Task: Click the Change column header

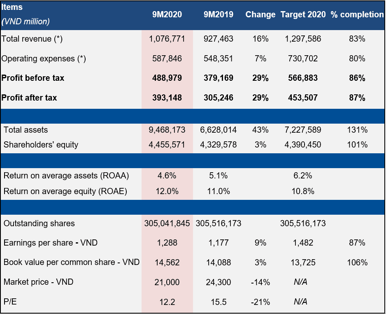Action: (260, 14)
